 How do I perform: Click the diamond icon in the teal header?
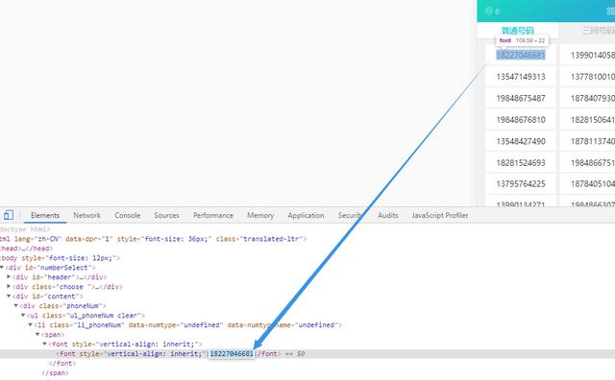(489, 11)
